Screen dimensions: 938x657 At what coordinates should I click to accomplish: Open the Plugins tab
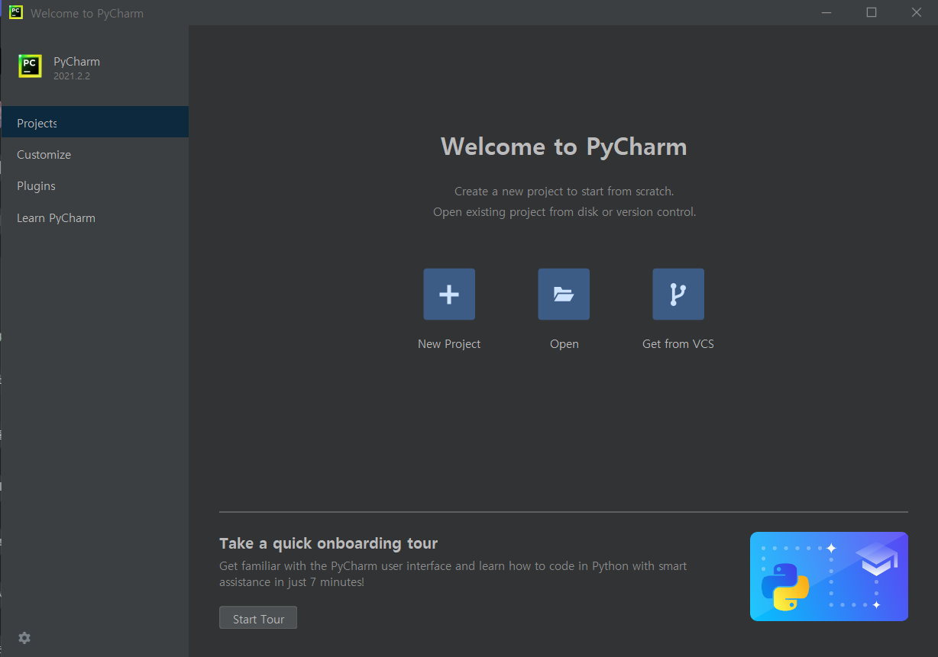click(95, 186)
